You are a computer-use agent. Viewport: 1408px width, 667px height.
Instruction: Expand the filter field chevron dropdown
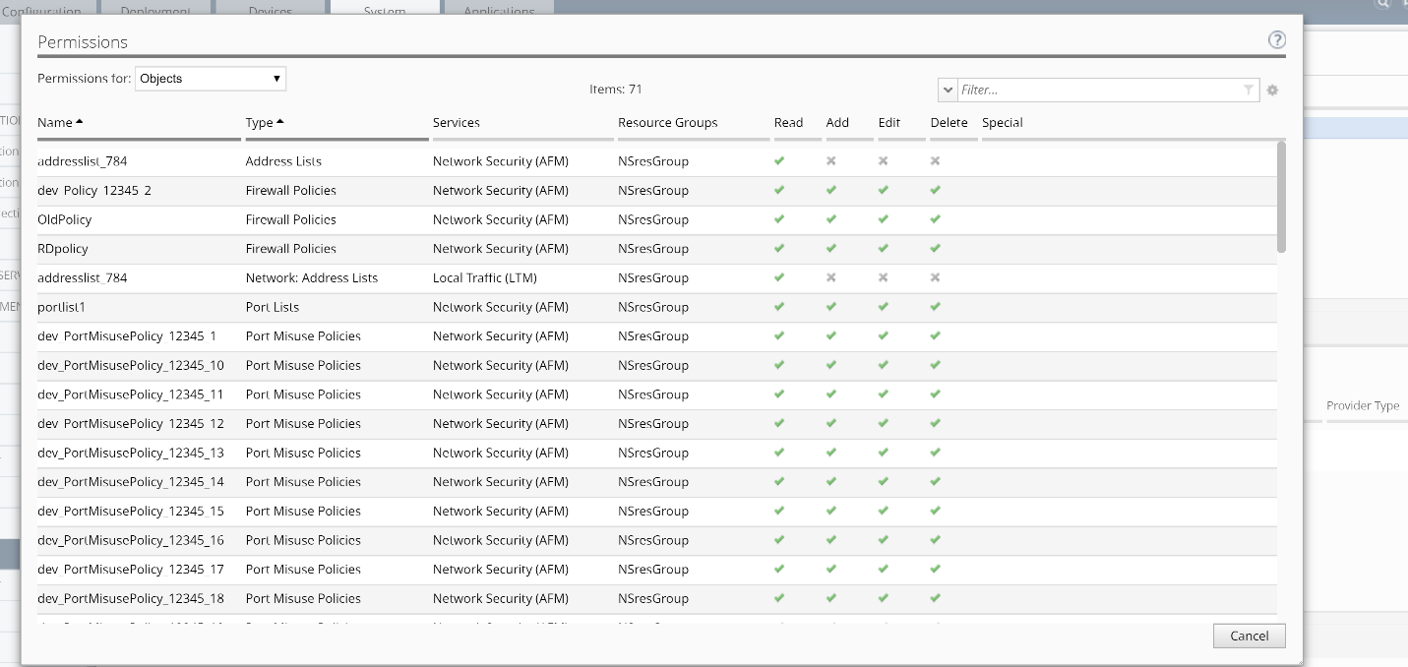coord(949,90)
